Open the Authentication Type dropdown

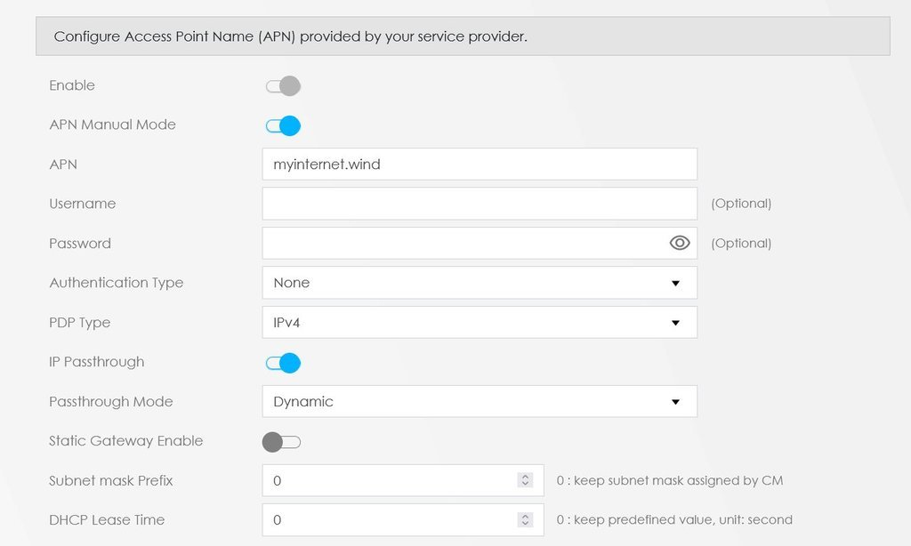[x=479, y=283]
